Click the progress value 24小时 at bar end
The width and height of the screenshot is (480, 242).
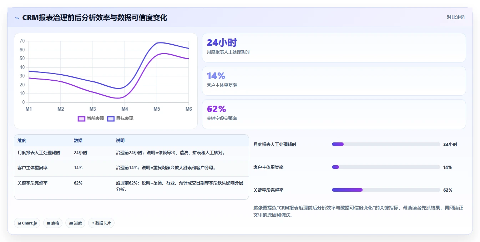pos(450,145)
